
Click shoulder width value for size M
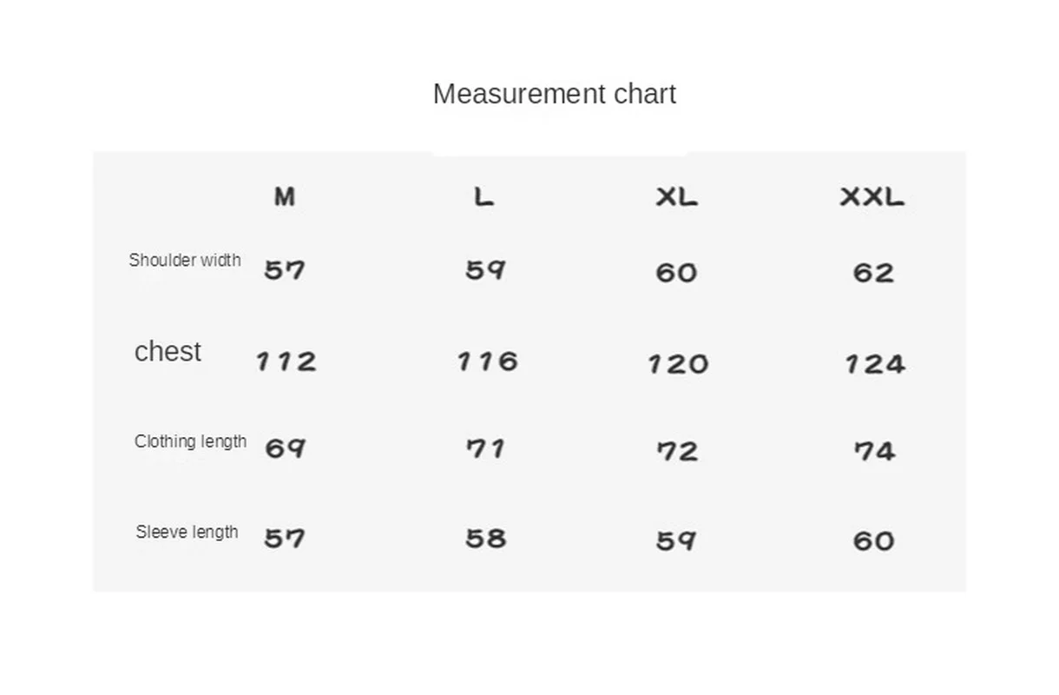285,270
